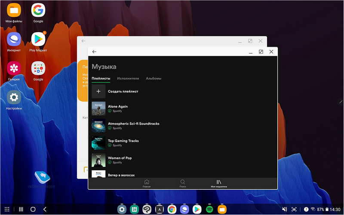This screenshot has width=344, height=215.
Task: Switch to Spotify in taskbar
Action: (x=209, y=209)
